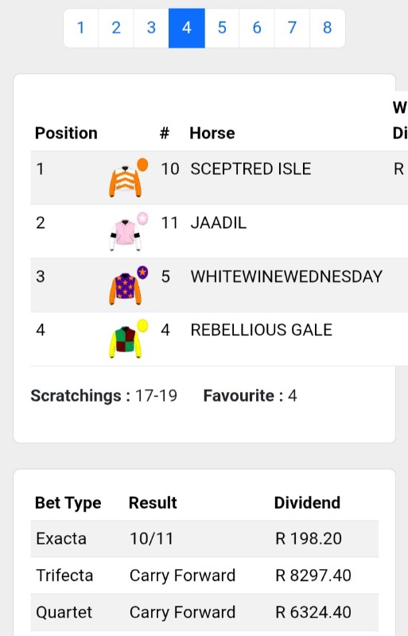The width and height of the screenshot is (408, 636).
Task: Switch to race 3 results
Action: [151, 28]
